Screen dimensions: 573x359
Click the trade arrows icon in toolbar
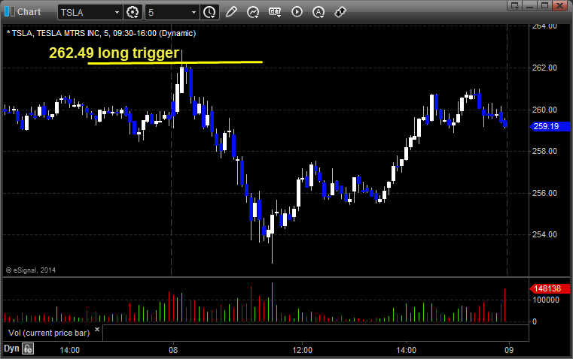click(x=340, y=12)
